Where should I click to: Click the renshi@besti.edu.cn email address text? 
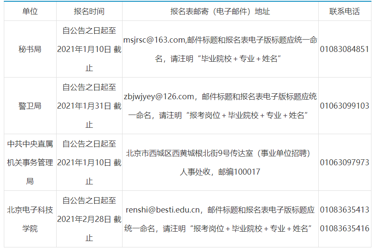(163, 210)
